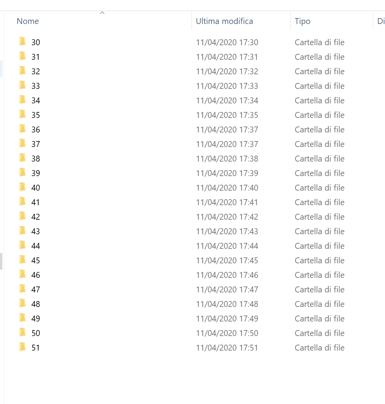
Task: Click date 11/04/2020 17:46
Action: click(227, 275)
